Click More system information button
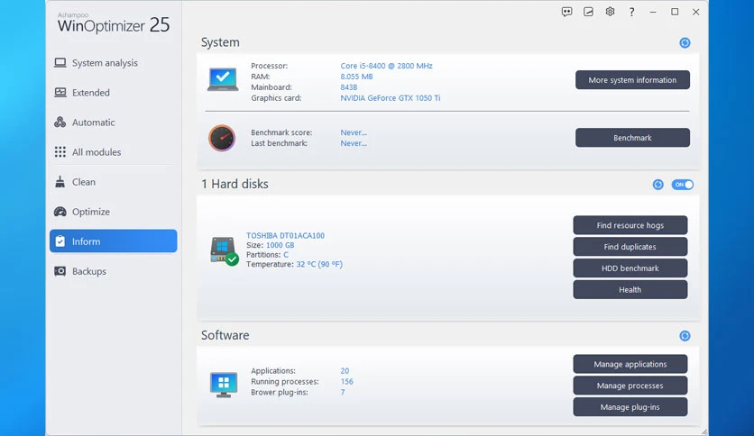Screen dimensions: 754x436 pyautogui.click(x=632, y=80)
